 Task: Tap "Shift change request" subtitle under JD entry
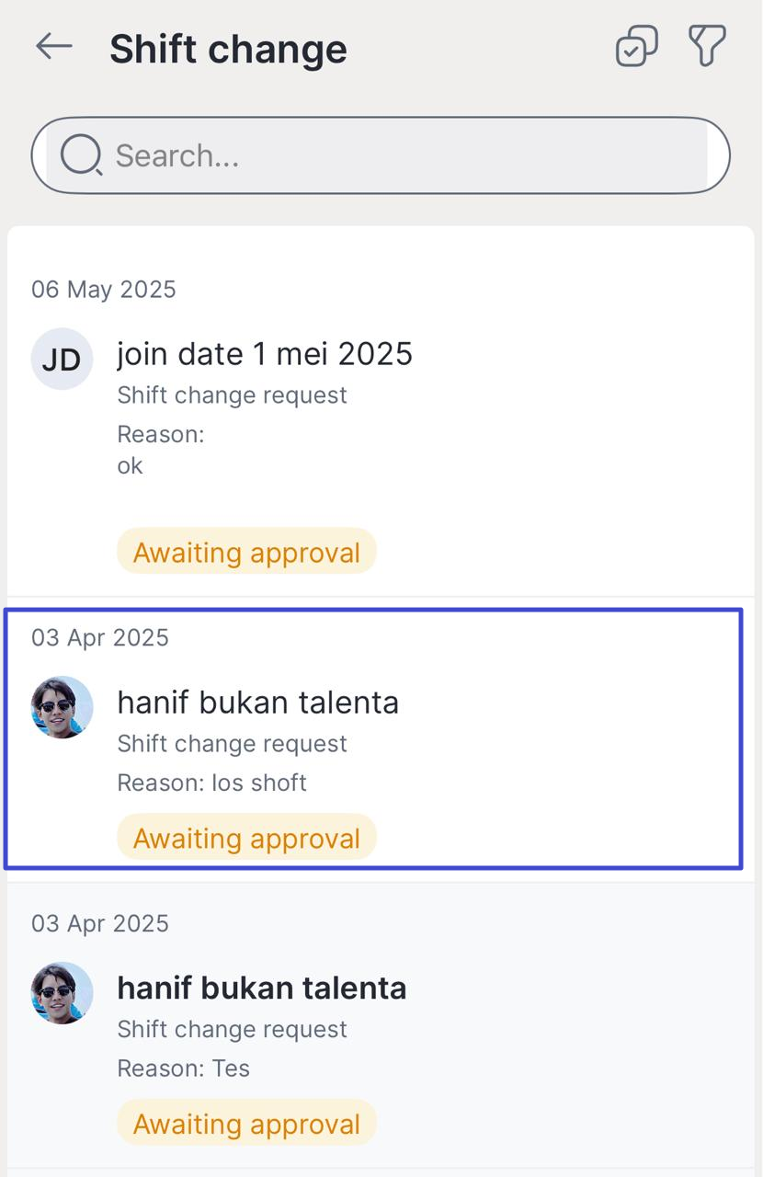click(232, 395)
